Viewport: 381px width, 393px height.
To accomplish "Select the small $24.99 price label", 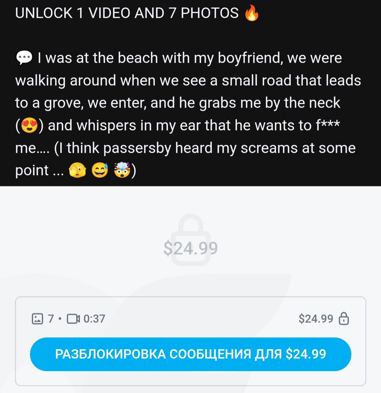I will click(x=316, y=319).
